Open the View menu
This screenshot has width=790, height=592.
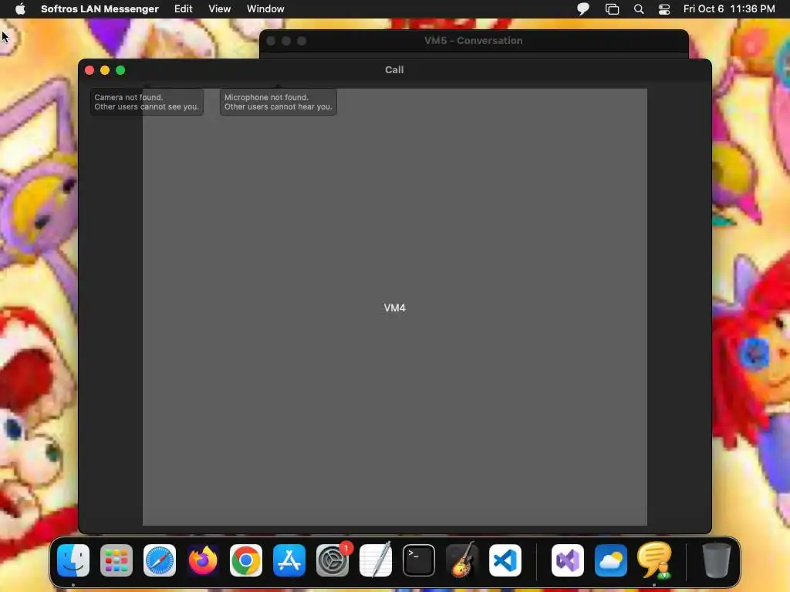(x=220, y=8)
